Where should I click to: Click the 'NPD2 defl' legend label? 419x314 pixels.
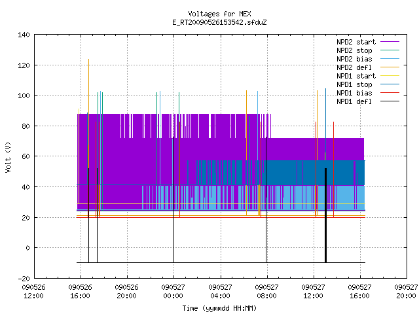[x=354, y=67]
